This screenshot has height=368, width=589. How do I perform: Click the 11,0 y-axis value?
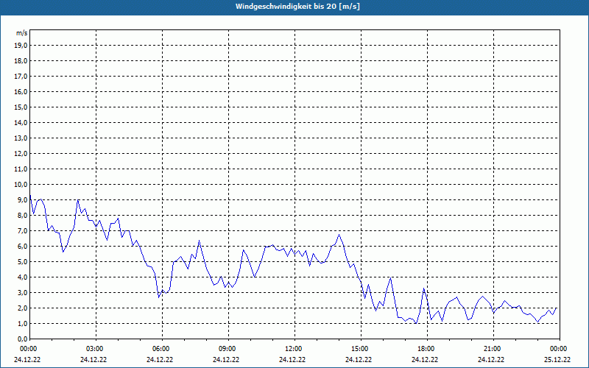tap(21, 169)
